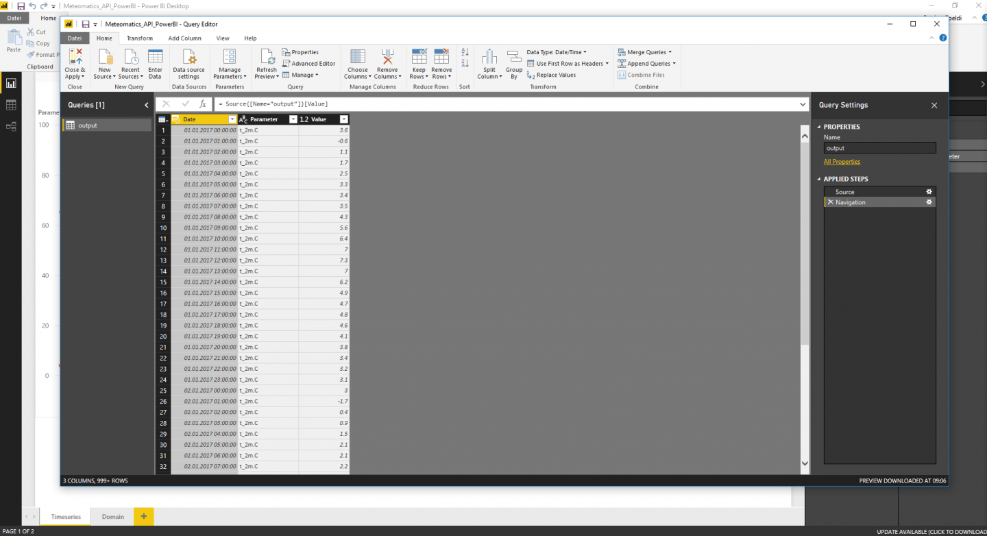The width and height of the screenshot is (987, 536).
Task: Open the Enter Data tool
Action: 156,57
